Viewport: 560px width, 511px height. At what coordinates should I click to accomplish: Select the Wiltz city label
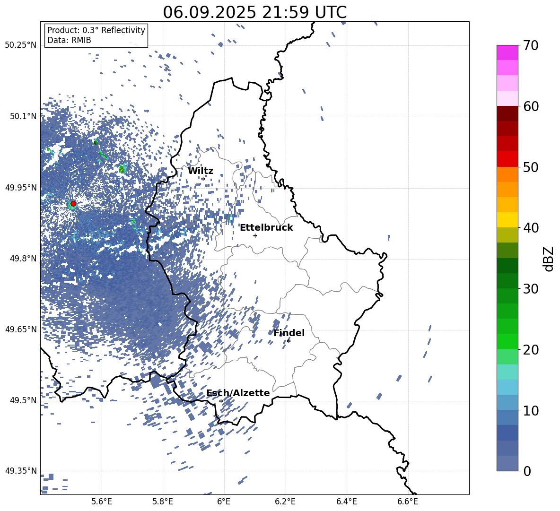(201, 171)
